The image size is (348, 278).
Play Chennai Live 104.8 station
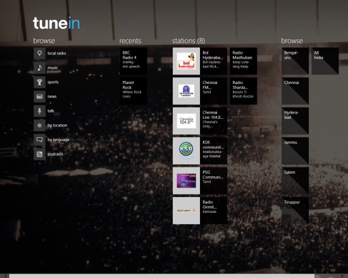pyautogui.click(x=200, y=121)
